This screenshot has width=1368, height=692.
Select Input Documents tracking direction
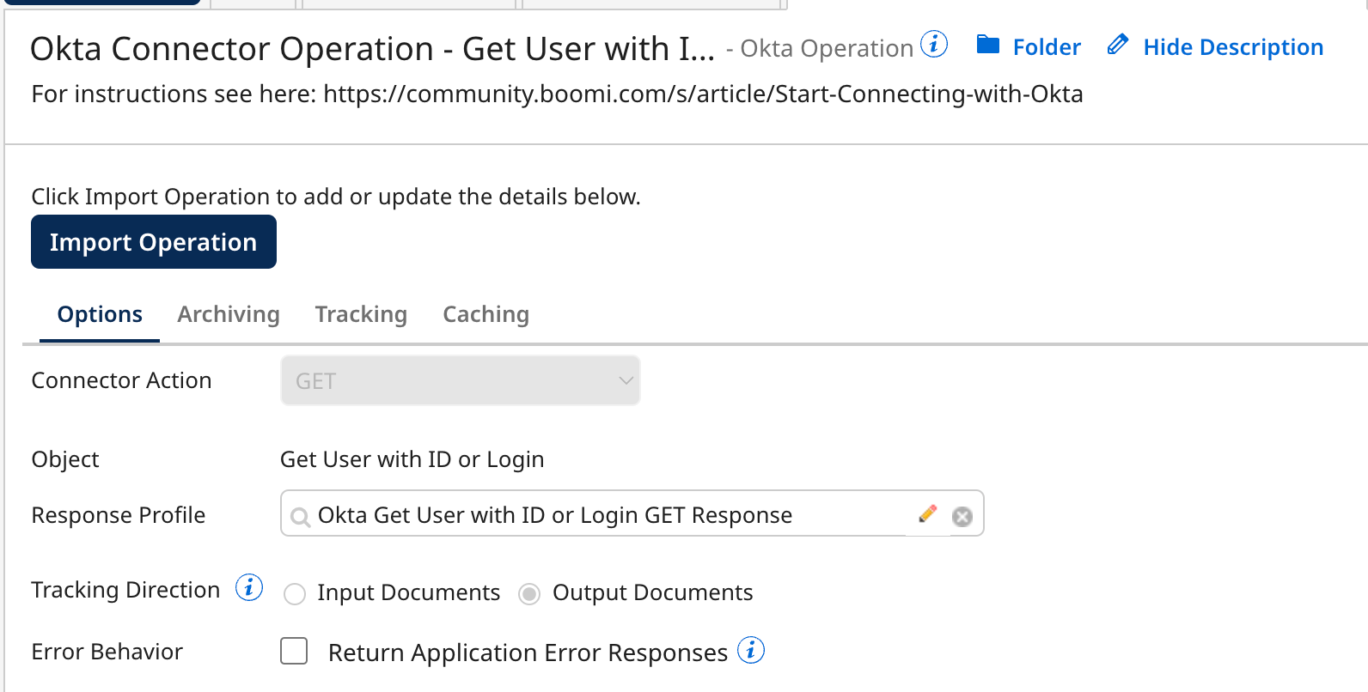[295, 593]
